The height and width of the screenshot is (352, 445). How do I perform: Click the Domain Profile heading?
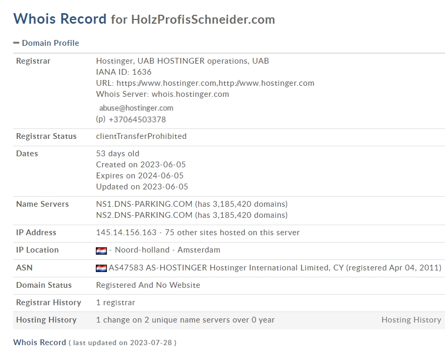coord(51,43)
